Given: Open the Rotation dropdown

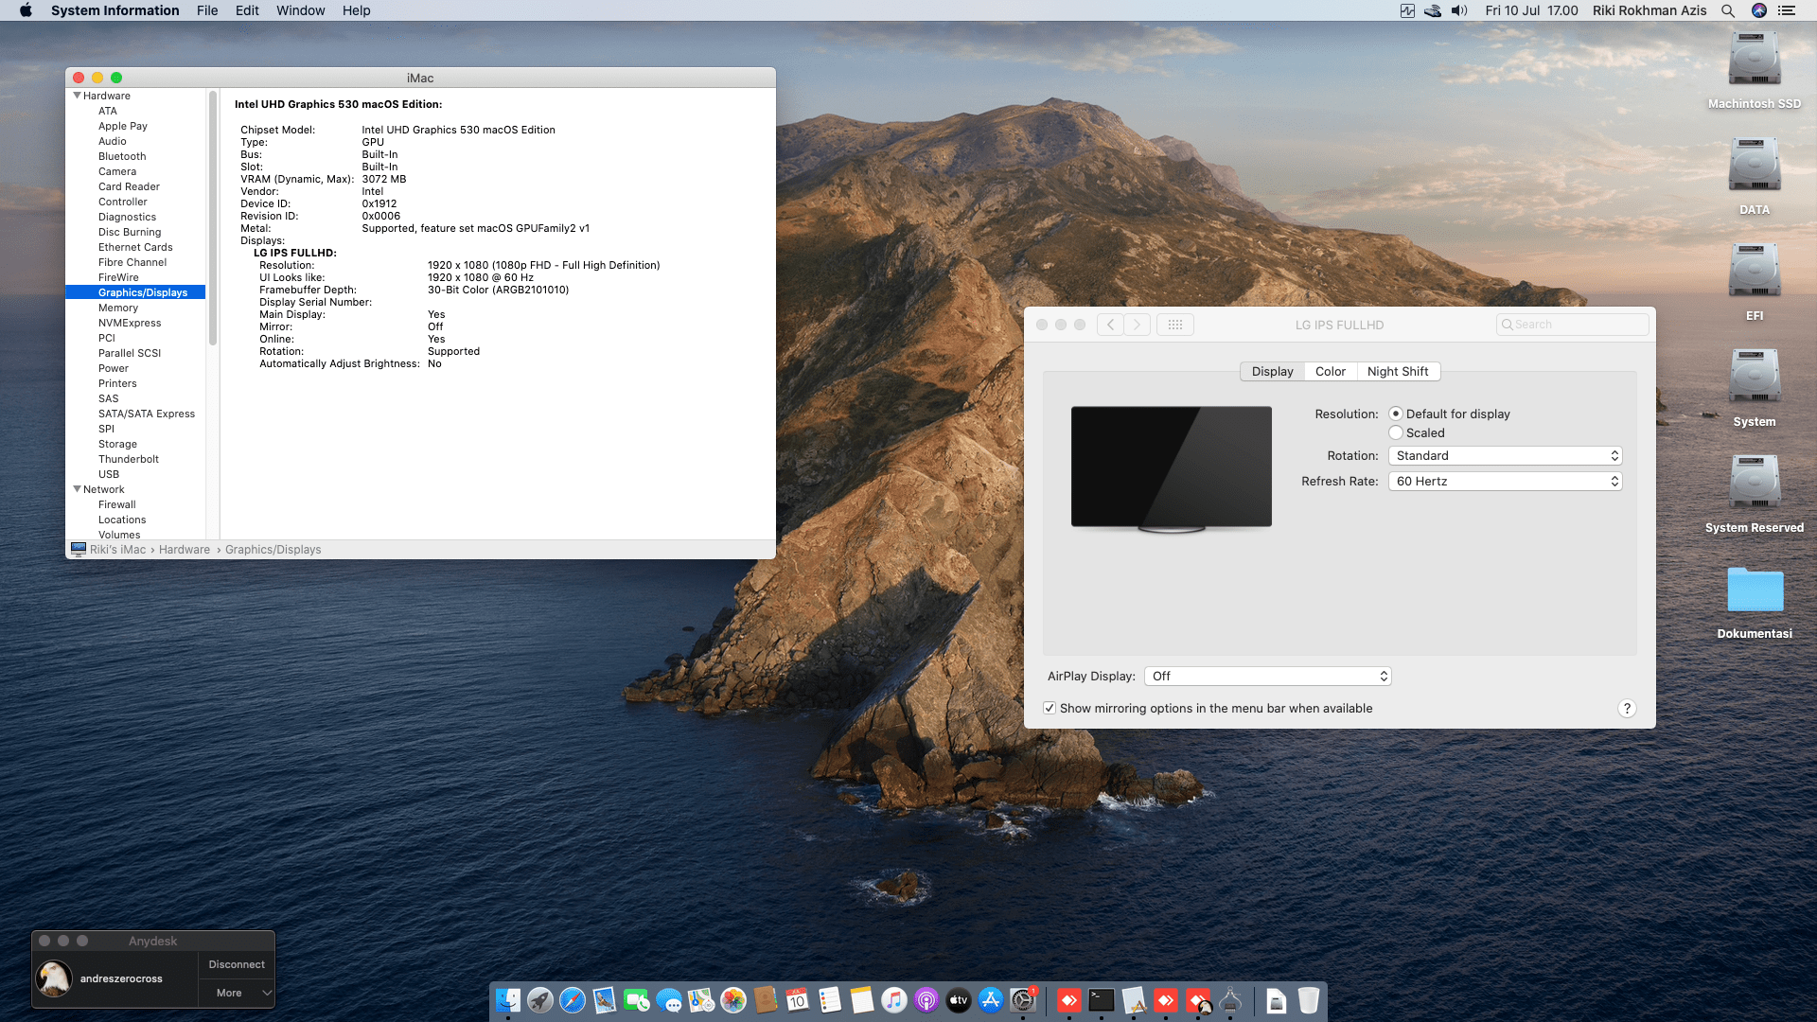Looking at the screenshot, I should [x=1505, y=456].
